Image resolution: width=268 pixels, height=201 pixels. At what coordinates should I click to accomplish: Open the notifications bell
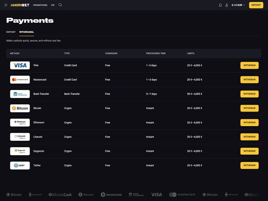(220, 5)
